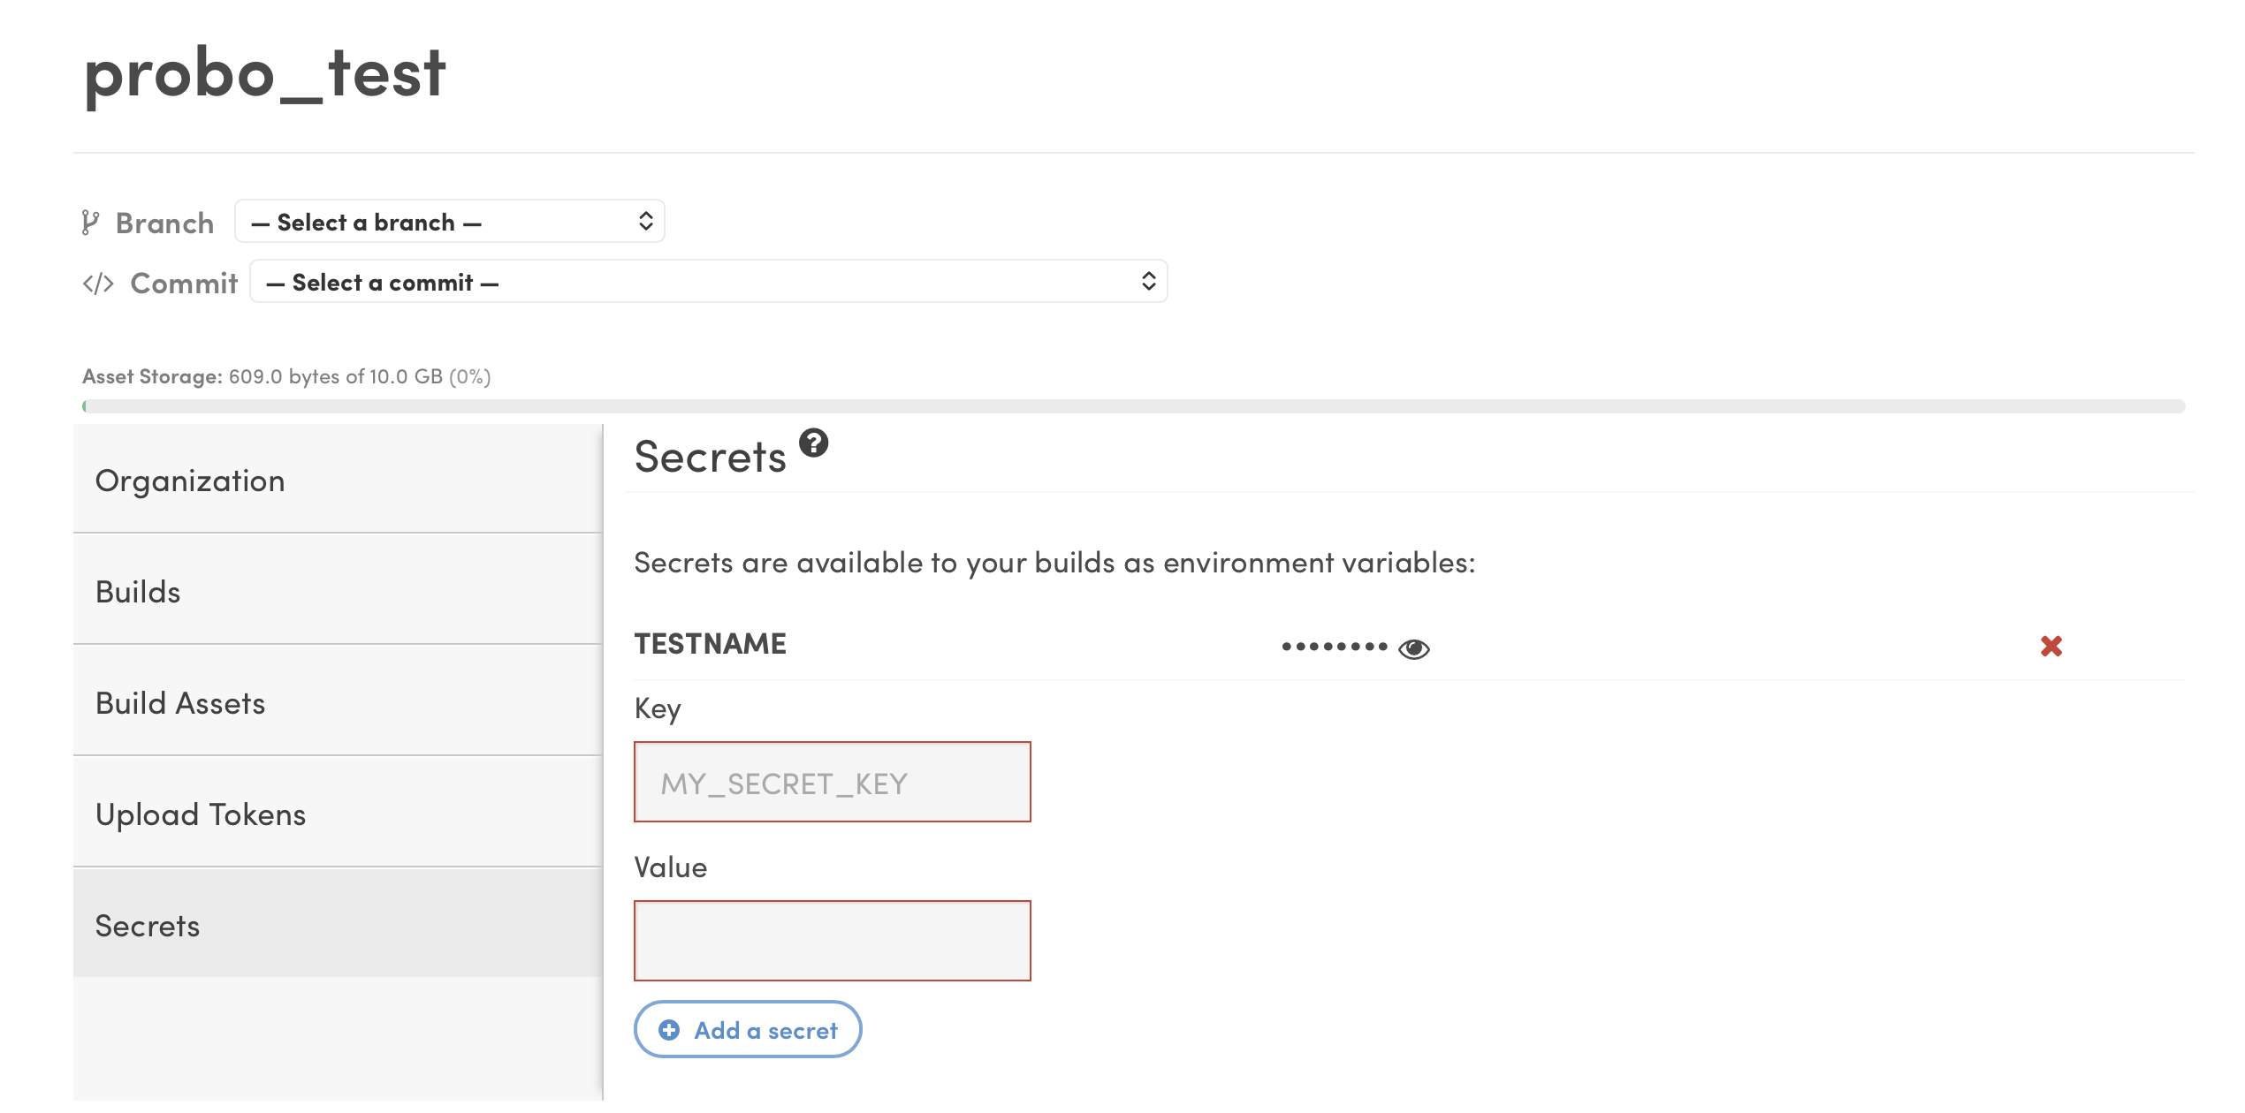This screenshot has height=1113, width=2245.
Task: Click the plus icon in Add a secret
Action: tap(669, 1030)
